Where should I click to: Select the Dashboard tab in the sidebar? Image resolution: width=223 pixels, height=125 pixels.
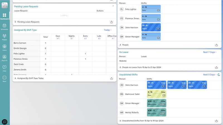[4, 16]
